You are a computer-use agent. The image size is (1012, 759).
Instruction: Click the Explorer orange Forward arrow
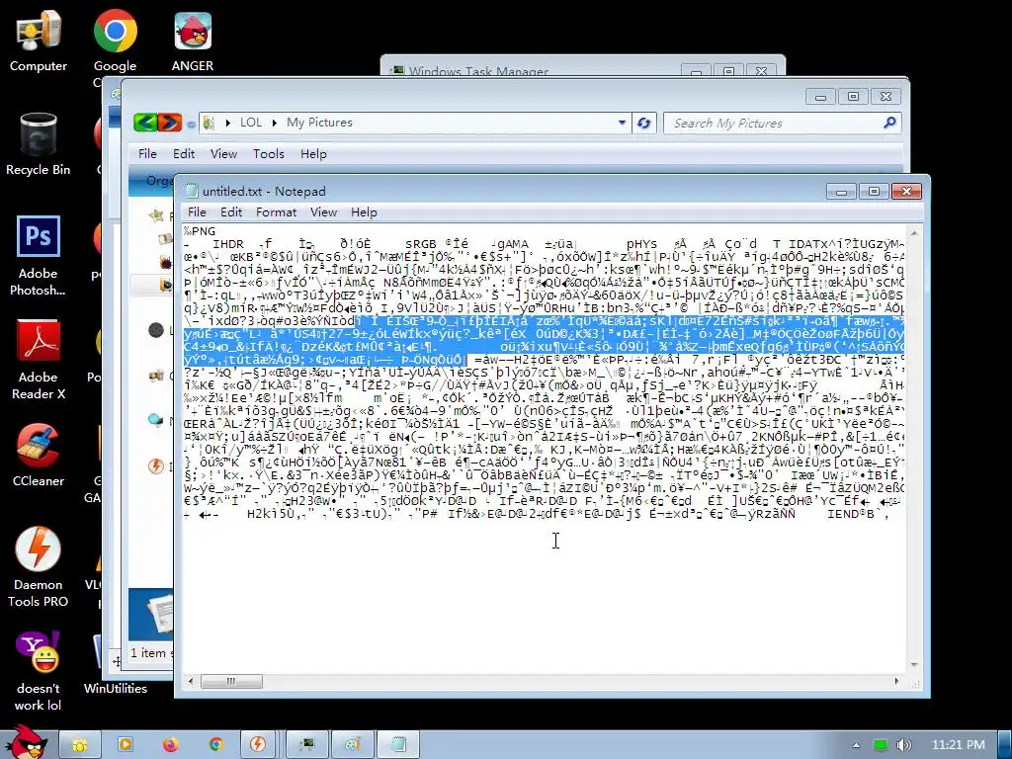(x=170, y=122)
